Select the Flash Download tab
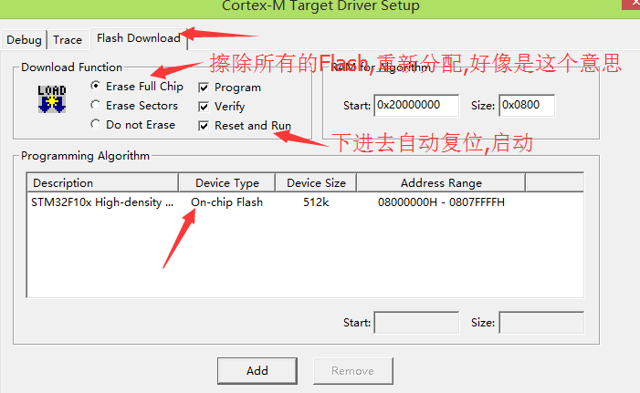Image resolution: width=640 pixels, height=393 pixels. [139, 38]
